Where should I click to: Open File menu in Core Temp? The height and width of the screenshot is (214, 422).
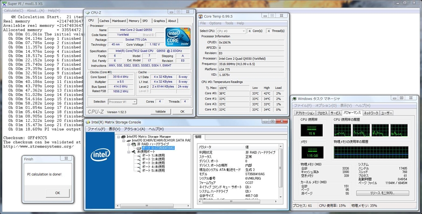point(203,24)
